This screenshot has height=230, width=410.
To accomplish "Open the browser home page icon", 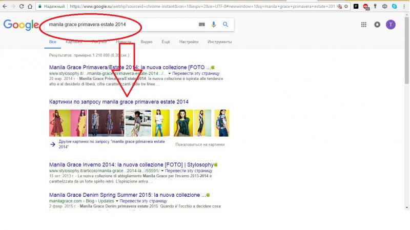I will click(x=30, y=6).
